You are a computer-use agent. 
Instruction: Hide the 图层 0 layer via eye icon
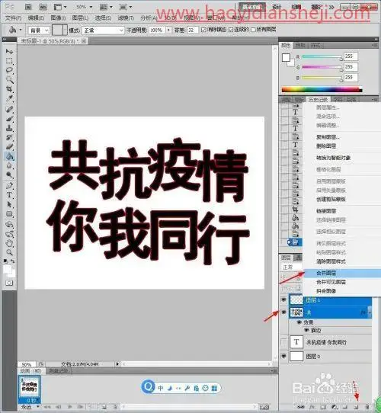point(283,356)
